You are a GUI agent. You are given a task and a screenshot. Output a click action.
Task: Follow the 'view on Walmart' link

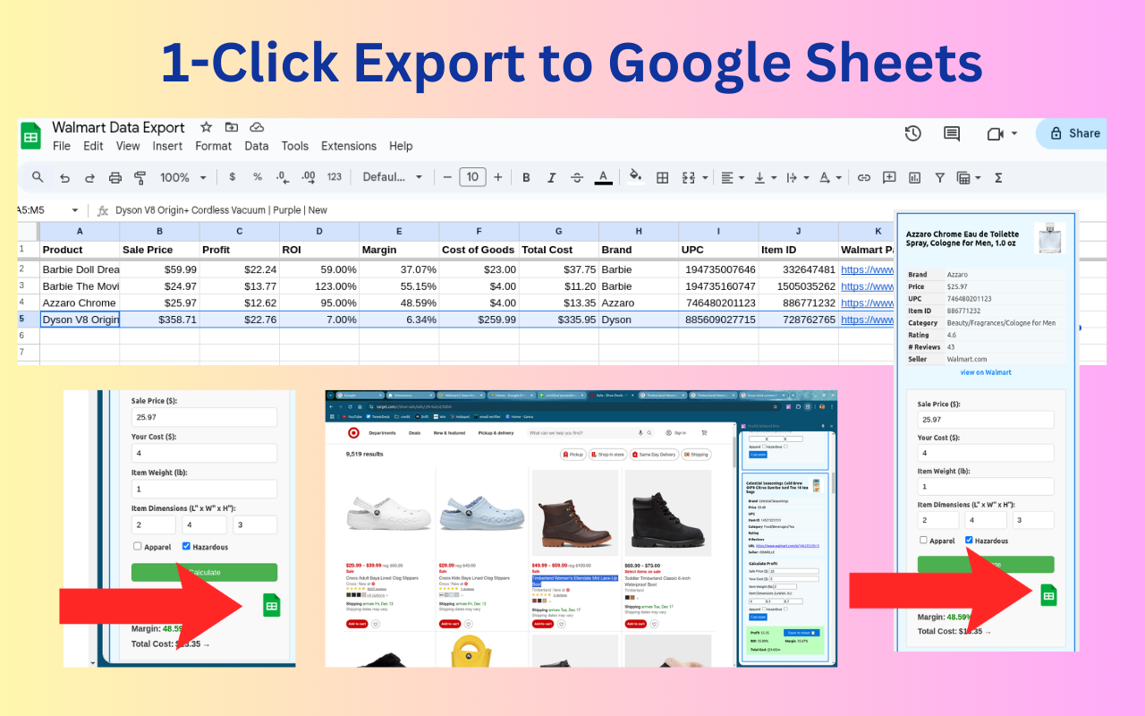[x=986, y=372]
